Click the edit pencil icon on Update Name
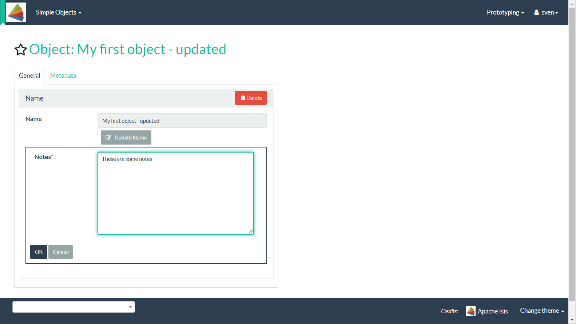The image size is (576, 324). [108, 138]
